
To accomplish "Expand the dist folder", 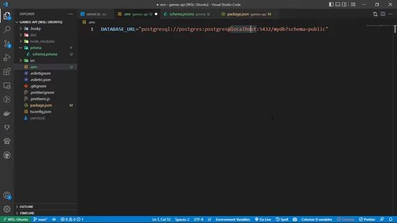I will coord(45,35).
